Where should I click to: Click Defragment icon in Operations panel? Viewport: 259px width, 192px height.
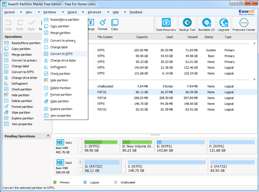pyautogui.click(x=6, y=83)
